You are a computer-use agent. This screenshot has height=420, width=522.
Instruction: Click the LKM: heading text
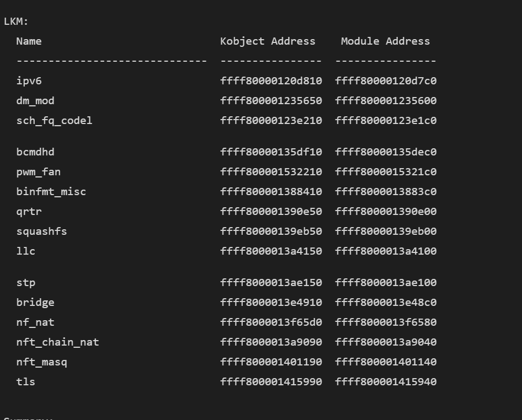16,21
